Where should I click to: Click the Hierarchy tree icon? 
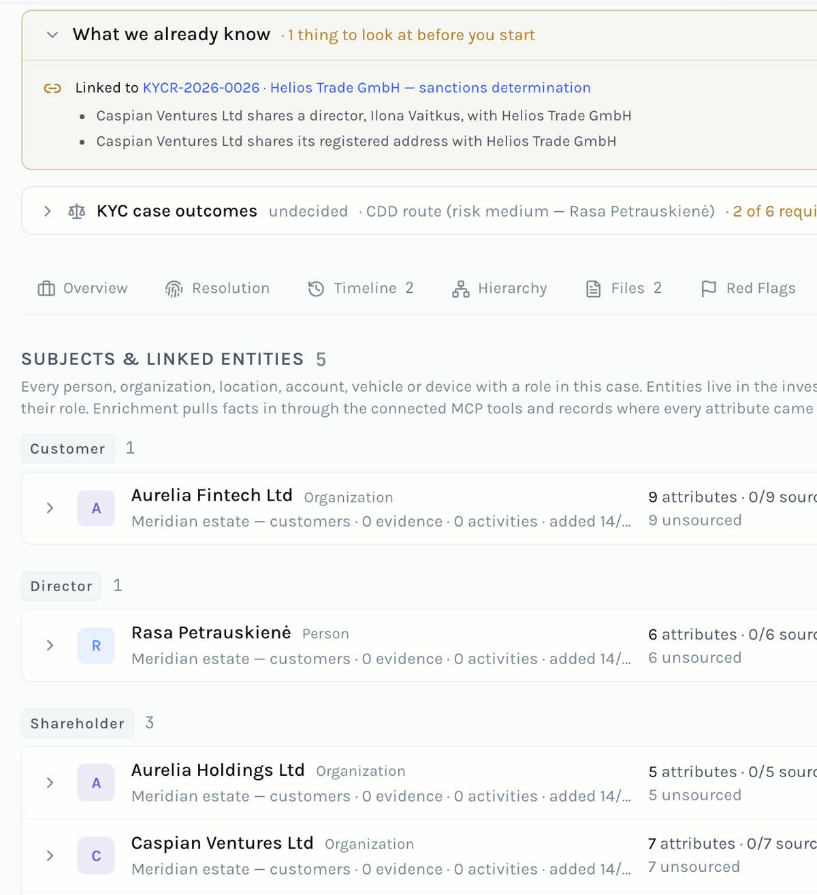[461, 289]
